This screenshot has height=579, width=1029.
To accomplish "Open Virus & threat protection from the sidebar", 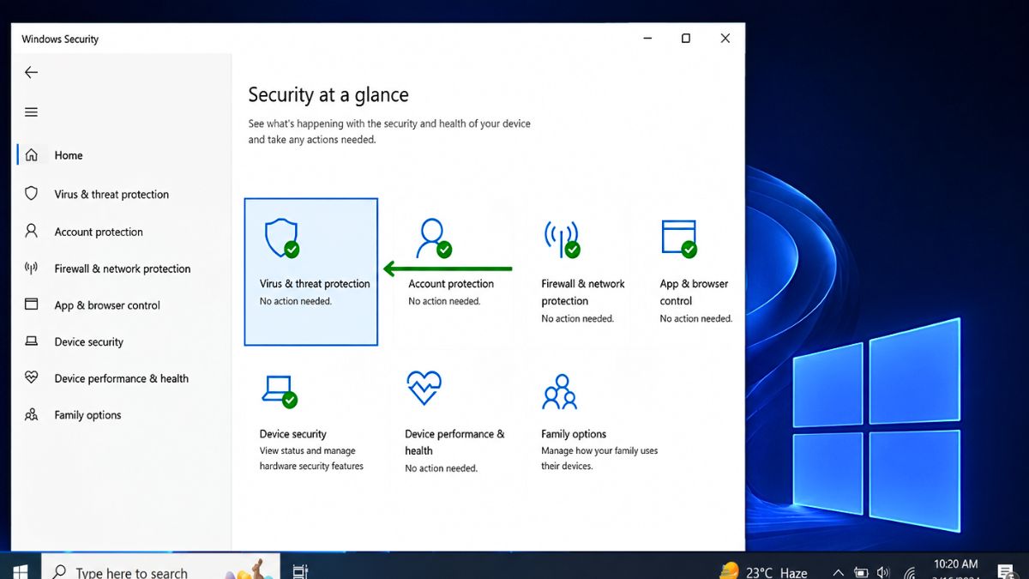I will point(111,195).
